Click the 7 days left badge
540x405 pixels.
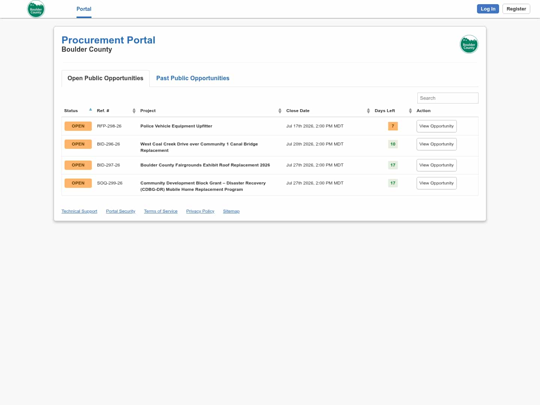[x=393, y=126]
